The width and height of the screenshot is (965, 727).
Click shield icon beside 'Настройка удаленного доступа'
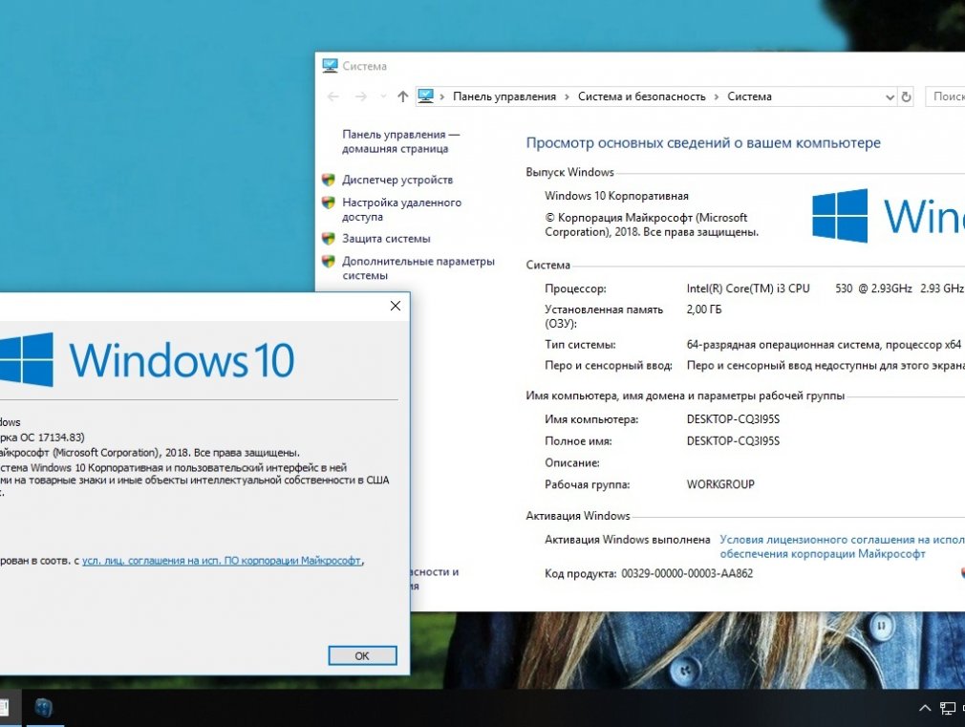pos(329,203)
